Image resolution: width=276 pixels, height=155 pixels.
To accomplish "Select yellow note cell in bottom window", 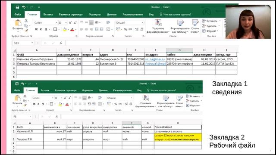I will point(178,137).
